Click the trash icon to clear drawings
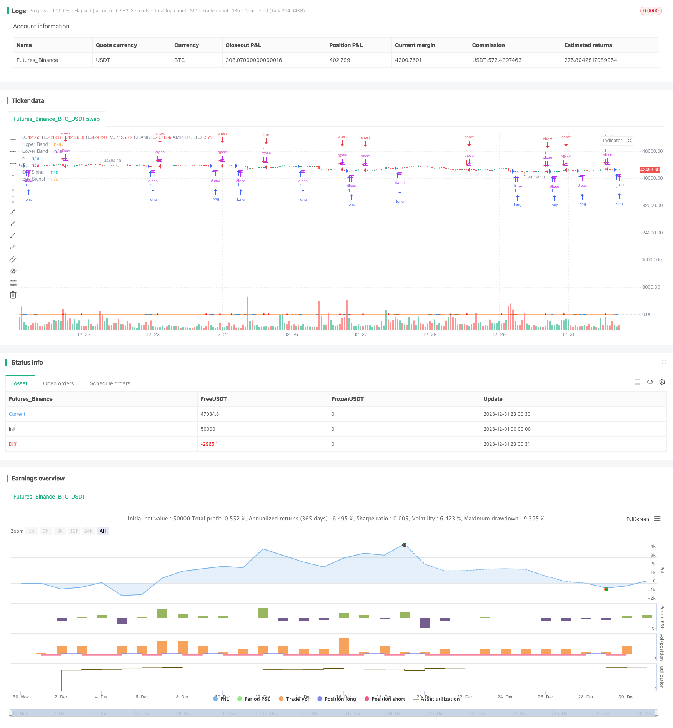Image resolution: width=673 pixels, height=728 pixels. [x=13, y=295]
